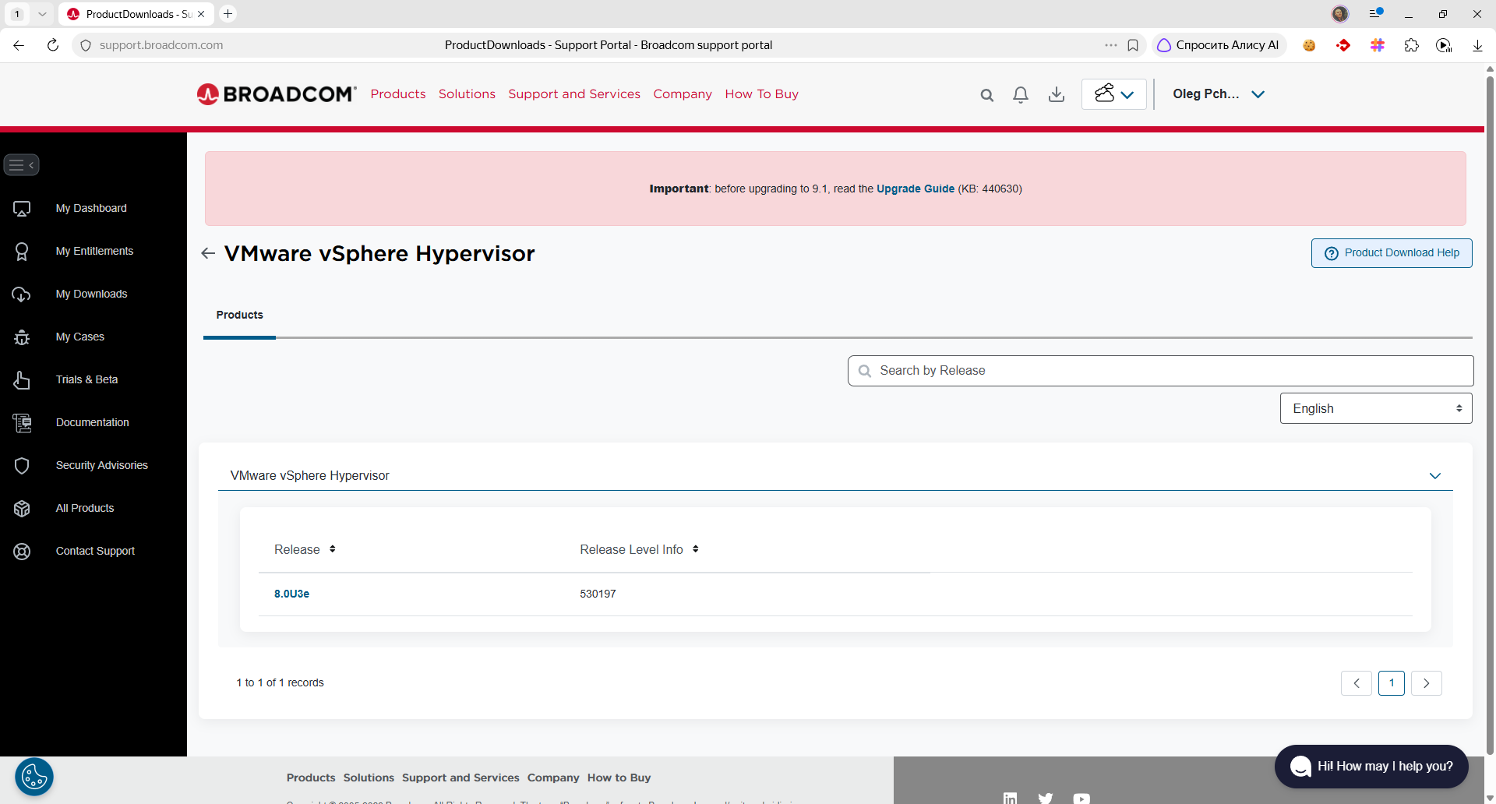The height and width of the screenshot is (804, 1496).
Task: Open the English language dropdown
Action: [x=1376, y=408]
